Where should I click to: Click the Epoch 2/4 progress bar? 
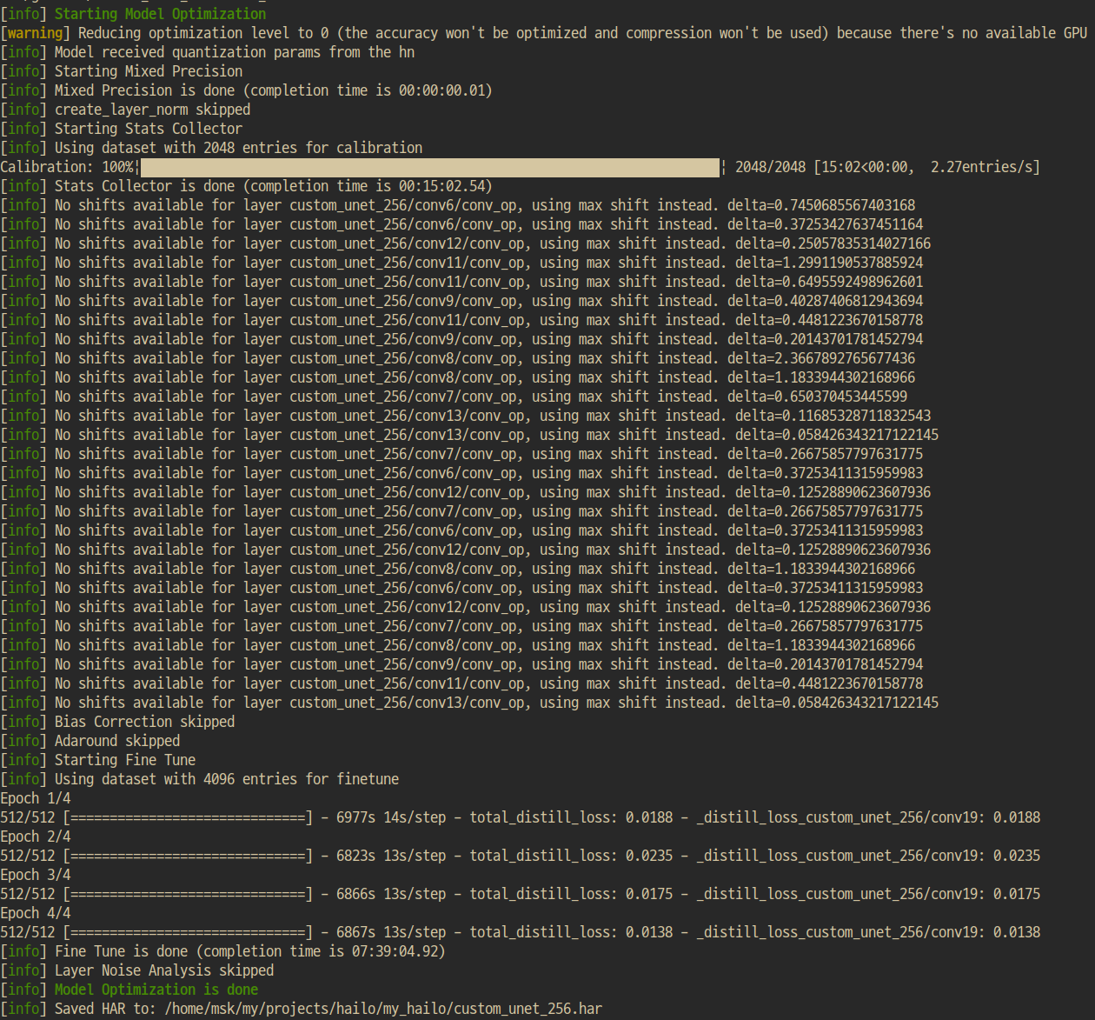click(188, 856)
